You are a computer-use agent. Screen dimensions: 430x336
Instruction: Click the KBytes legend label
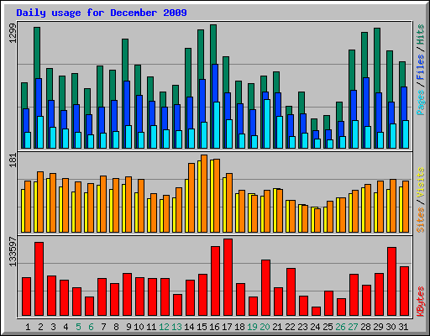[x=421, y=302]
